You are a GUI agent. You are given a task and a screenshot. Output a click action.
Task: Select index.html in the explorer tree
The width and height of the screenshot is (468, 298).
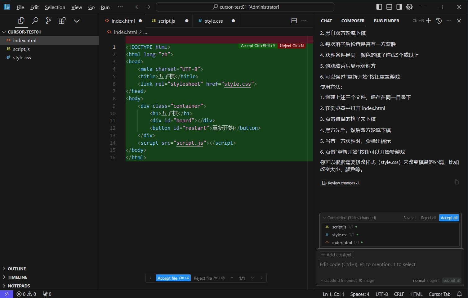click(x=50, y=40)
